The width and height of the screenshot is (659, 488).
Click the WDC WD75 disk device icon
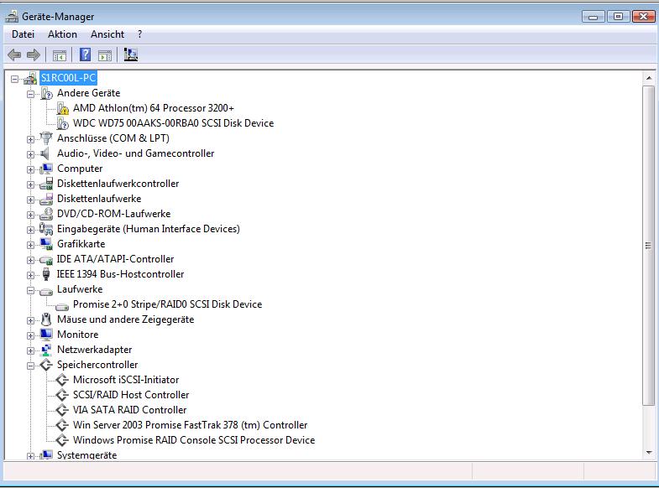click(63, 123)
